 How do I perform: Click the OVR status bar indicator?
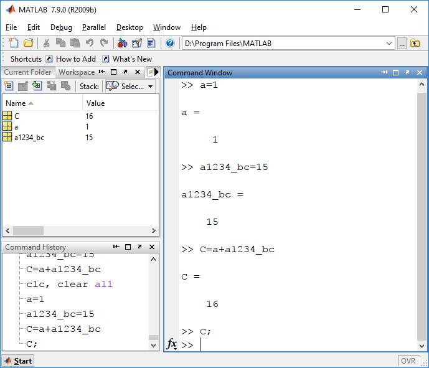pyautogui.click(x=408, y=361)
